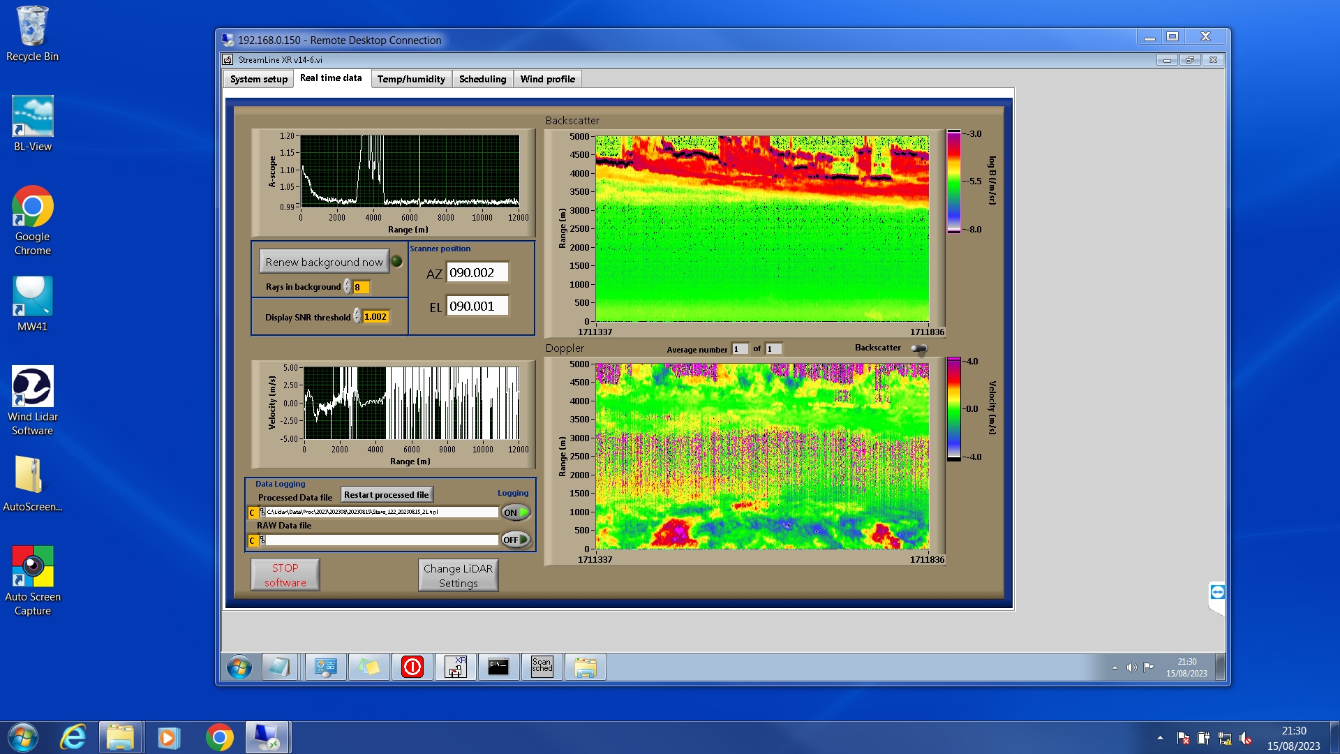This screenshot has height=754, width=1340.
Task: Browse for the processed data file path
Action: (x=262, y=512)
